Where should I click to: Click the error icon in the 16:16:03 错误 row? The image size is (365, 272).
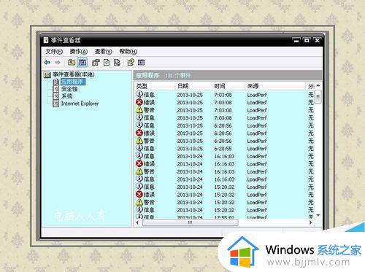click(139, 163)
